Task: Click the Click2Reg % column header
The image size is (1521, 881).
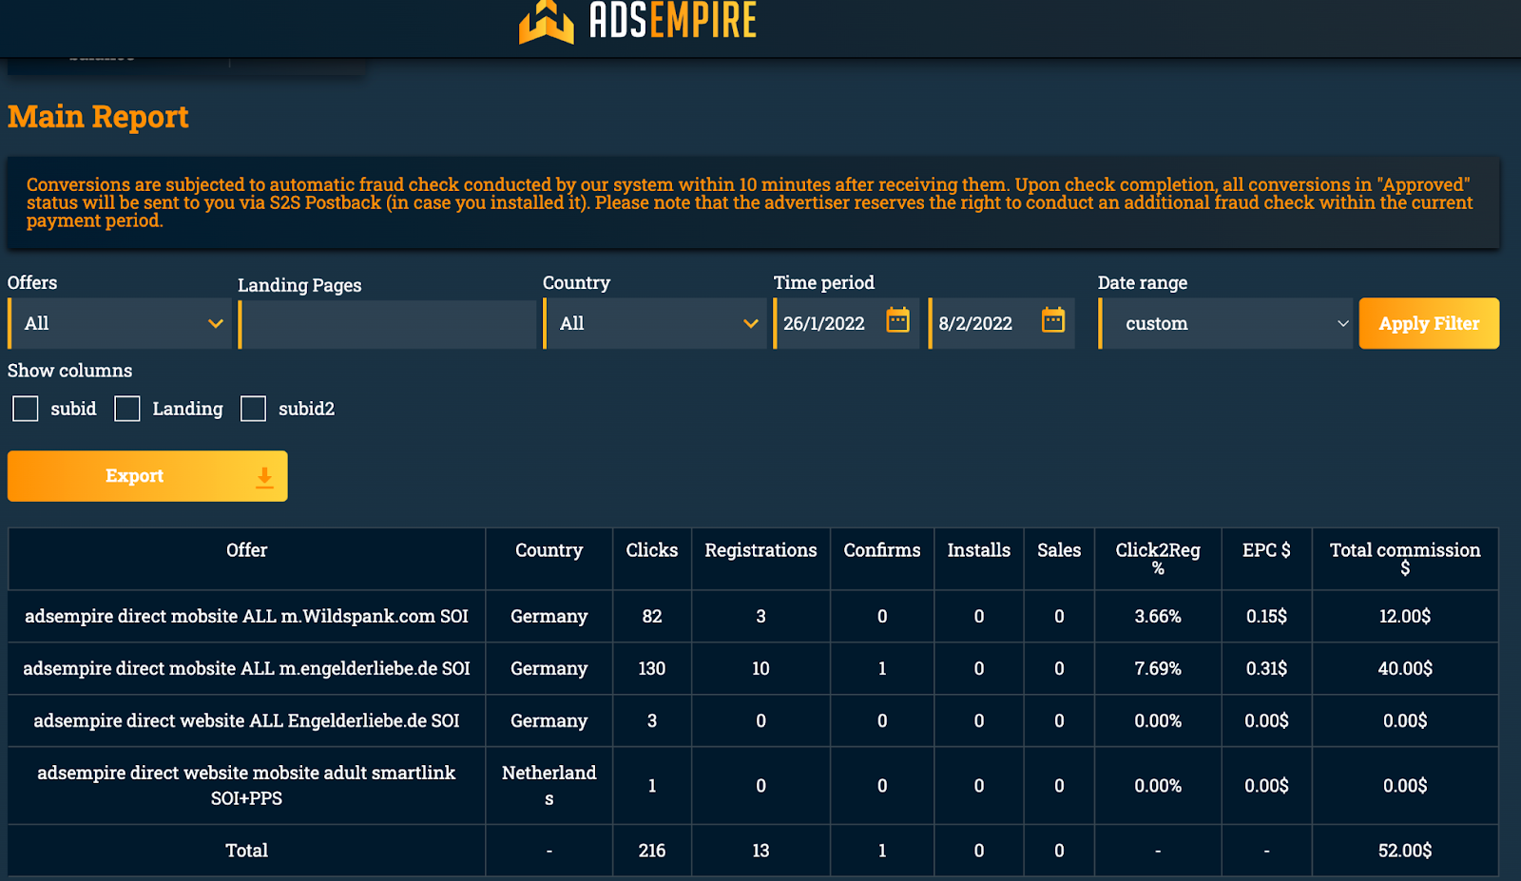Action: click(x=1158, y=559)
